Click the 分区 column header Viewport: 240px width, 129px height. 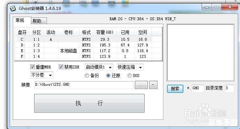(x=36, y=32)
